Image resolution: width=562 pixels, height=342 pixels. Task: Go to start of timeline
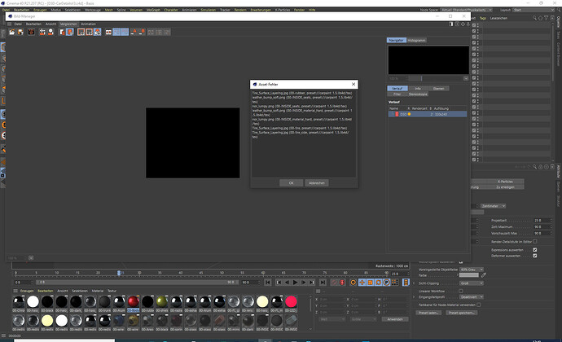click(x=268, y=283)
